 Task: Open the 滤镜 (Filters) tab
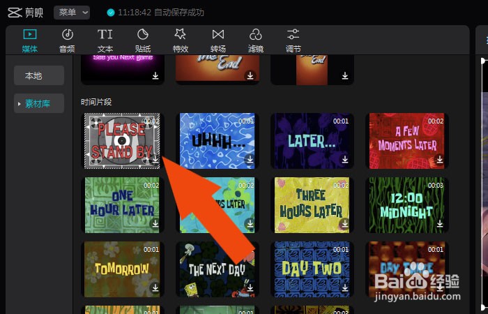click(256, 40)
